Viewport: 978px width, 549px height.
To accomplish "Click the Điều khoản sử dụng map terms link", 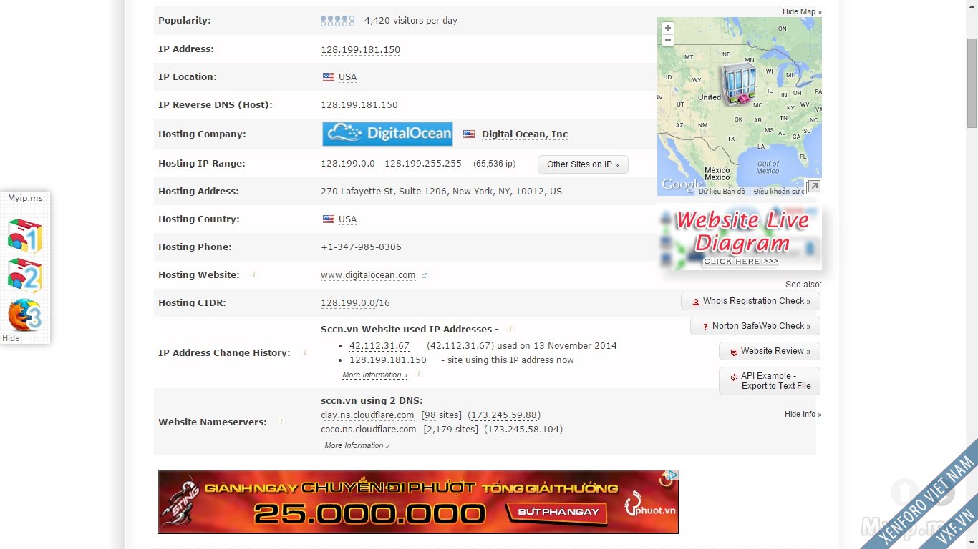I will coord(779,192).
